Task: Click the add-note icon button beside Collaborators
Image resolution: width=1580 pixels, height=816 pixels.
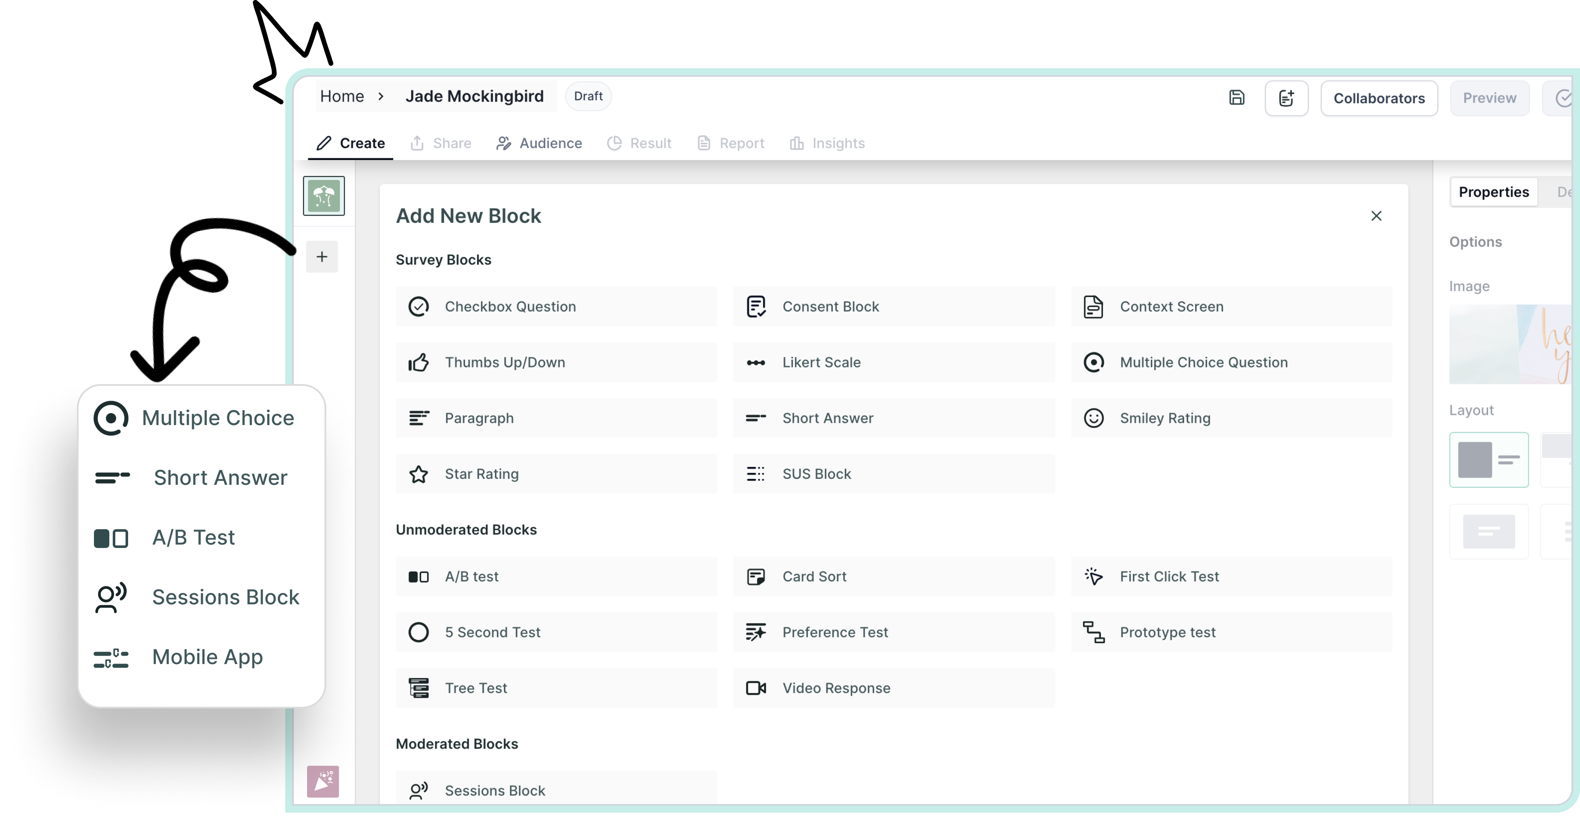Action: click(1286, 98)
